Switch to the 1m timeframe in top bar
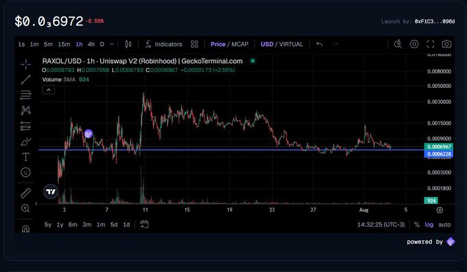The image size is (467, 272). (34, 45)
